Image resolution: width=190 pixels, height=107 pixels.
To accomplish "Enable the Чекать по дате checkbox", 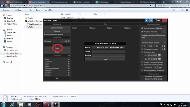I will click(142, 52).
